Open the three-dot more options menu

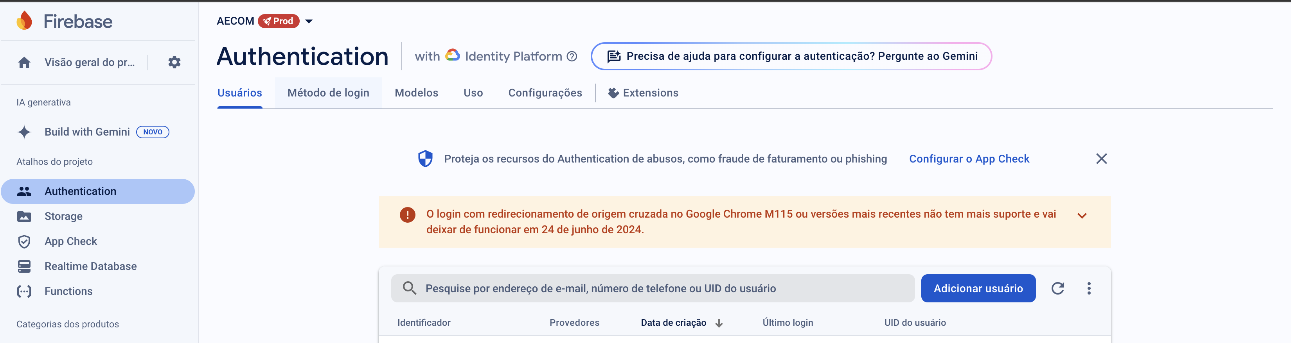(x=1088, y=288)
